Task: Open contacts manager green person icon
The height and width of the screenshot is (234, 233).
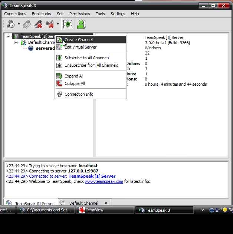Action: 82,24
